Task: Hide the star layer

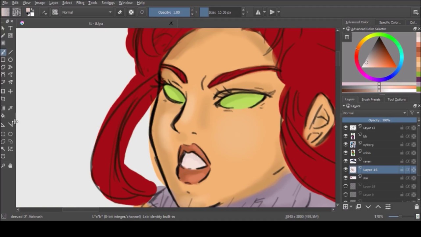Action: pos(345,178)
